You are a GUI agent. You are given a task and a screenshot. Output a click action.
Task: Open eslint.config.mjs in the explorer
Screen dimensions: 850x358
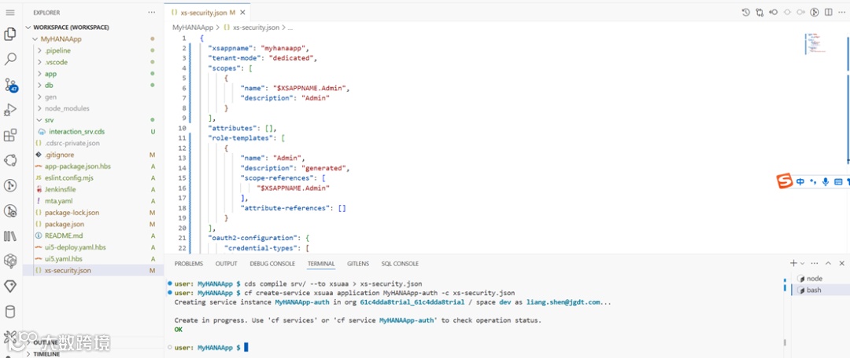(x=68, y=178)
